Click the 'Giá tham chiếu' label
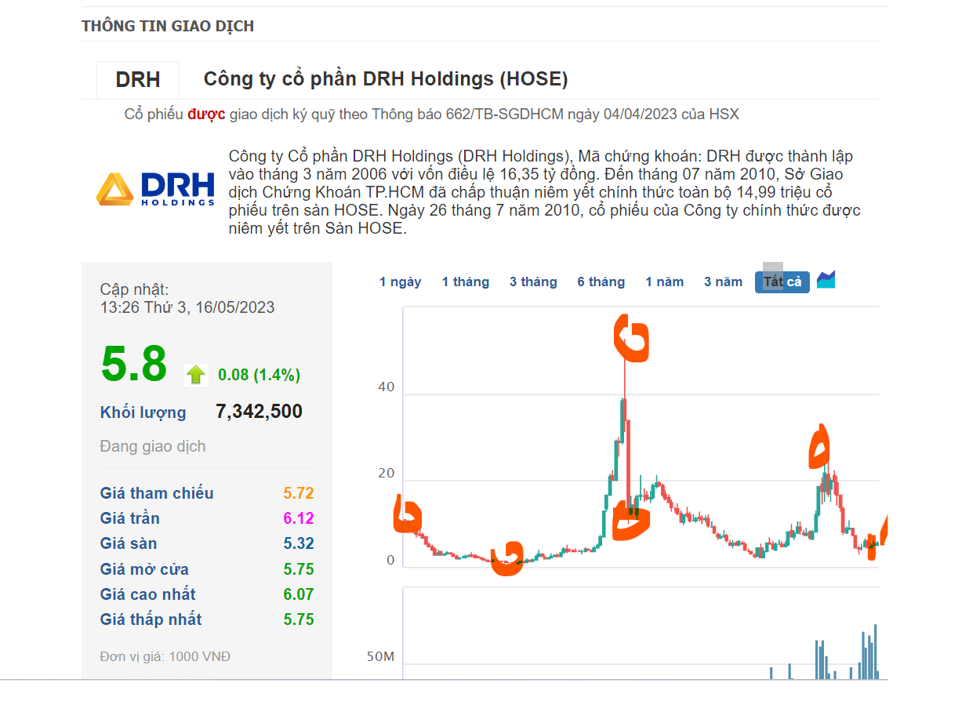The height and width of the screenshot is (701, 980). click(x=157, y=493)
